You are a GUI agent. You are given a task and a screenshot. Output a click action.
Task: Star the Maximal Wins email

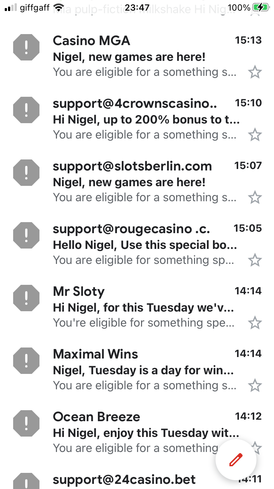tap(255, 386)
